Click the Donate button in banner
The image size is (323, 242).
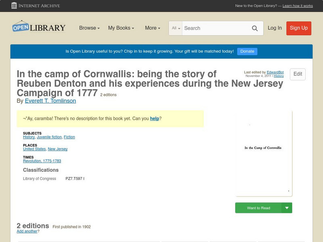(x=247, y=51)
